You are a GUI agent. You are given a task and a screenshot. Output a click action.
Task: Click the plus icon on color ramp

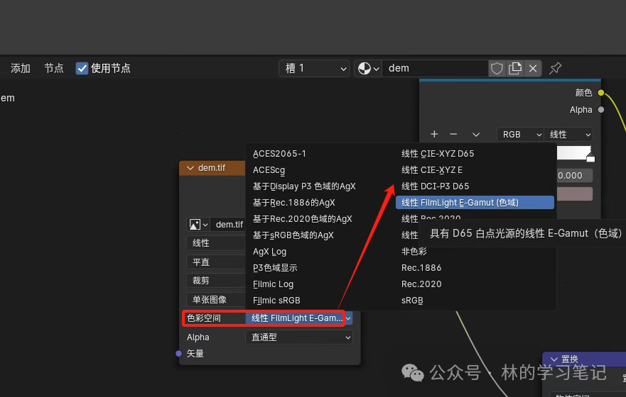pos(434,134)
